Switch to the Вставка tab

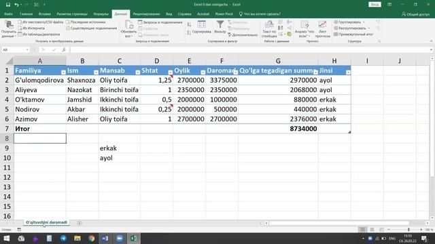pyautogui.click(x=45, y=14)
